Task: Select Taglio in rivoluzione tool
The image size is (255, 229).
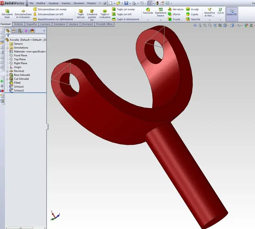Action: click(105, 14)
